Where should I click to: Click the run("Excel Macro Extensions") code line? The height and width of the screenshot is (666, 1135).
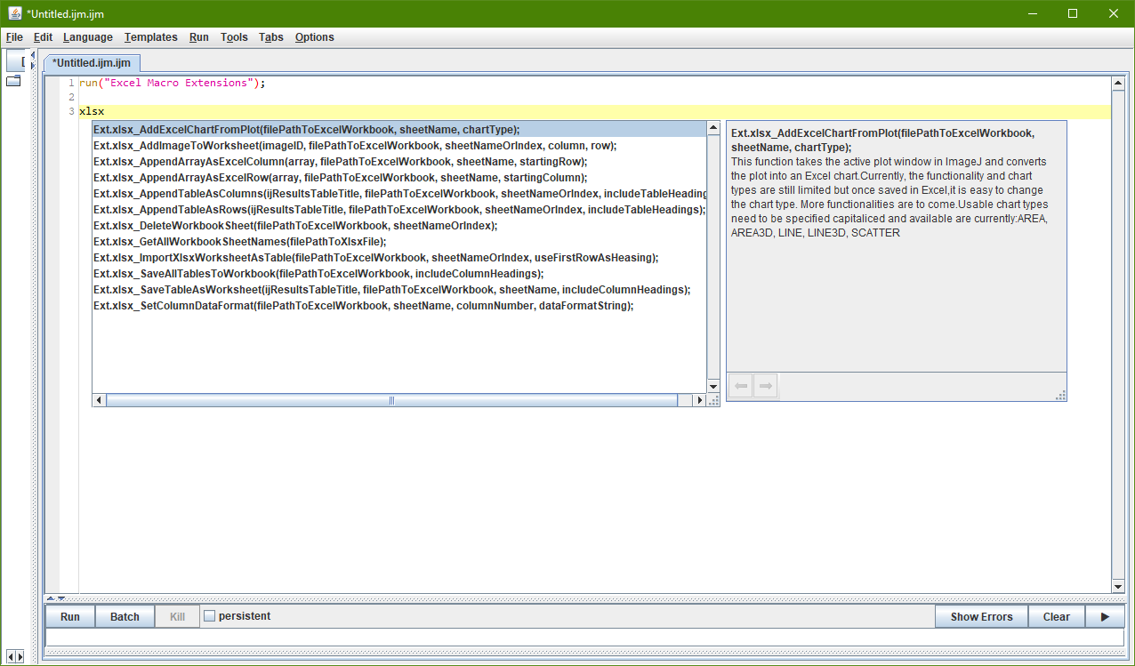tap(173, 83)
